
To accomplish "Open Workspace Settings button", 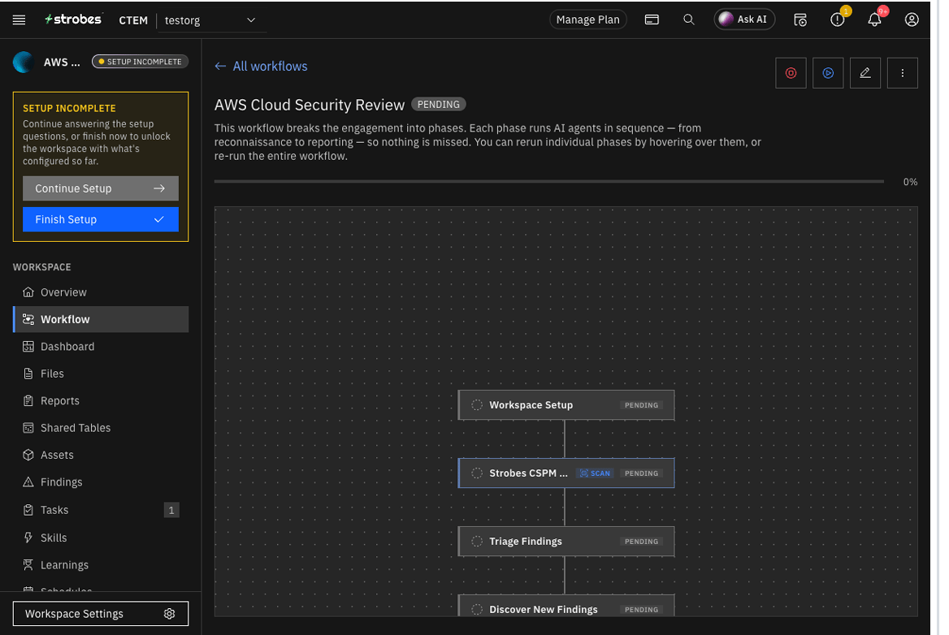I will point(101,614).
